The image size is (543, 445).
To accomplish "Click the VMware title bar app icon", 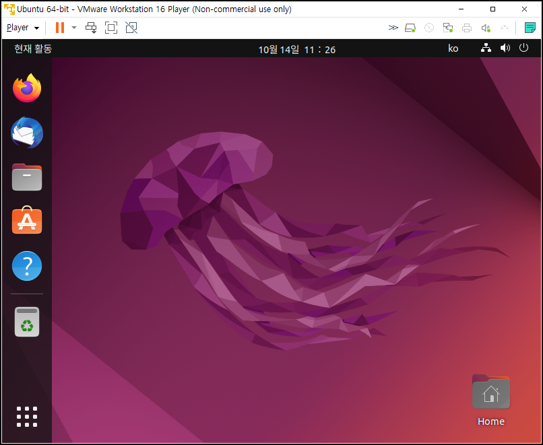I will (x=9, y=9).
